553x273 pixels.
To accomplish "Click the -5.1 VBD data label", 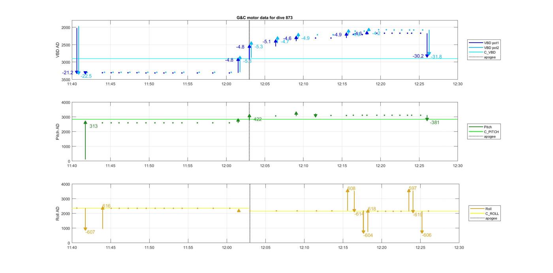I will click(x=267, y=42).
